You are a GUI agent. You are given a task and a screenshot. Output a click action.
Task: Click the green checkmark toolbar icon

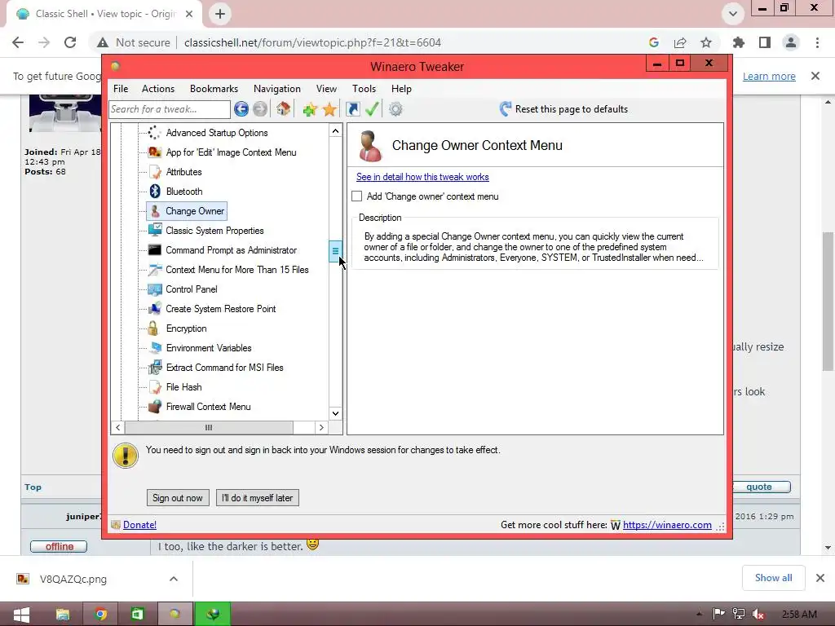click(372, 109)
